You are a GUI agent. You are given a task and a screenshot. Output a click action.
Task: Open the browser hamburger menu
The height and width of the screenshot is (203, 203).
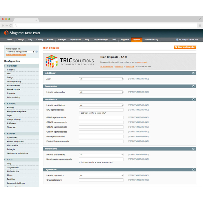tap(200, 26)
